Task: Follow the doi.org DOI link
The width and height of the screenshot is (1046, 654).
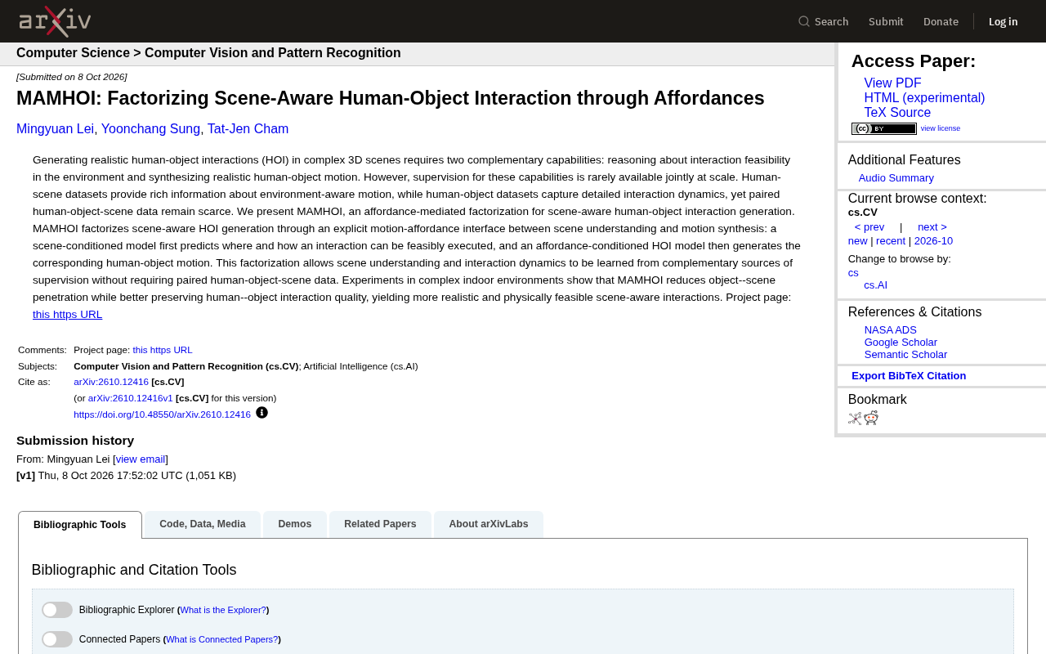Action: coord(162,414)
